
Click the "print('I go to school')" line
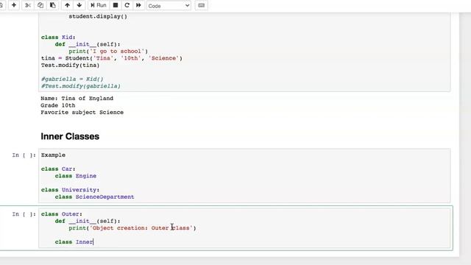(x=108, y=51)
